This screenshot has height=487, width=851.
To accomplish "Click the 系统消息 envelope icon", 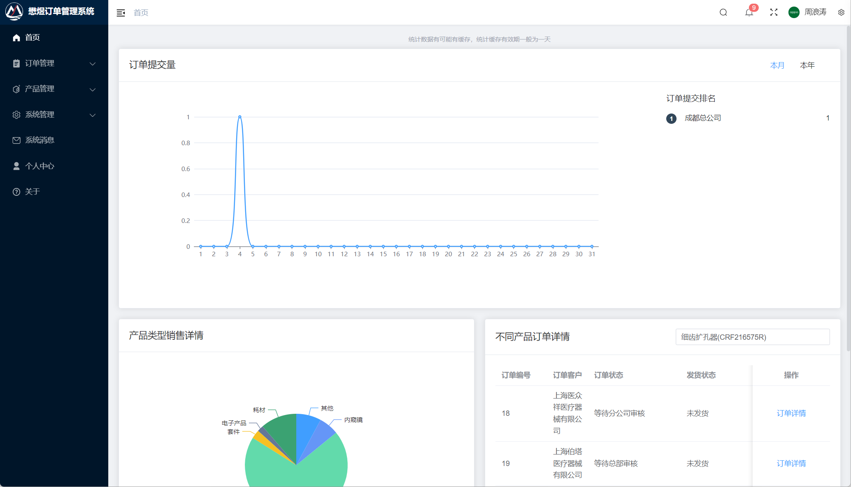I will click(x=16, y=140).
